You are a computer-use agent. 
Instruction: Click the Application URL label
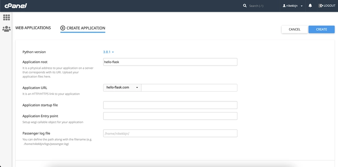(35, 88)
